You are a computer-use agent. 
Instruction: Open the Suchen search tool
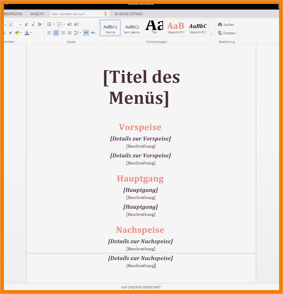point(226,24)
